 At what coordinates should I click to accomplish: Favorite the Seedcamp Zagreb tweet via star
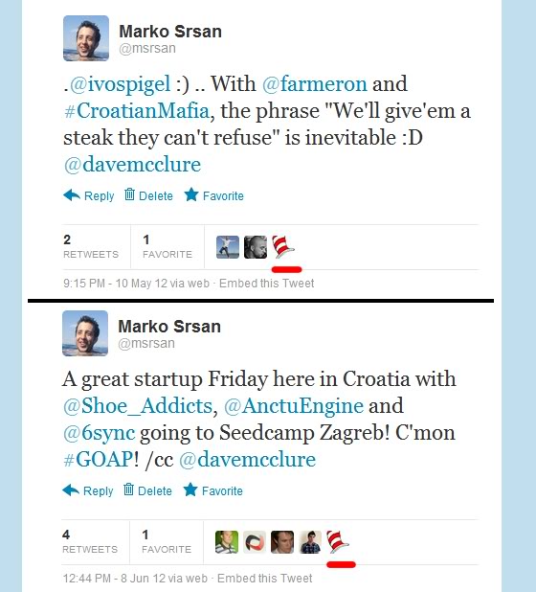(190, 490)
